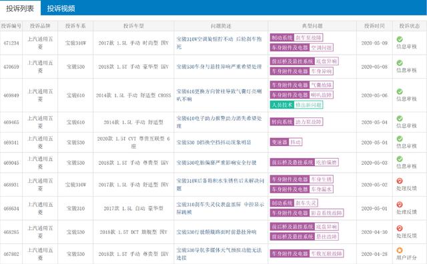Open complaint 宝骏310W后备箱积水生锈 link
427x264 pixels.
point(220,185)
